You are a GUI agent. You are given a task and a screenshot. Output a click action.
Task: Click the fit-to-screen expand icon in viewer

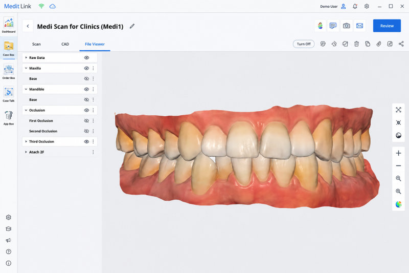click(x=398, y=110)
